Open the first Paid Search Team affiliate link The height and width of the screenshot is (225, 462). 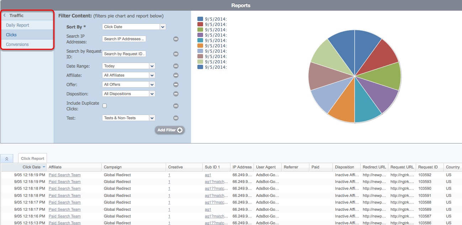64,175
